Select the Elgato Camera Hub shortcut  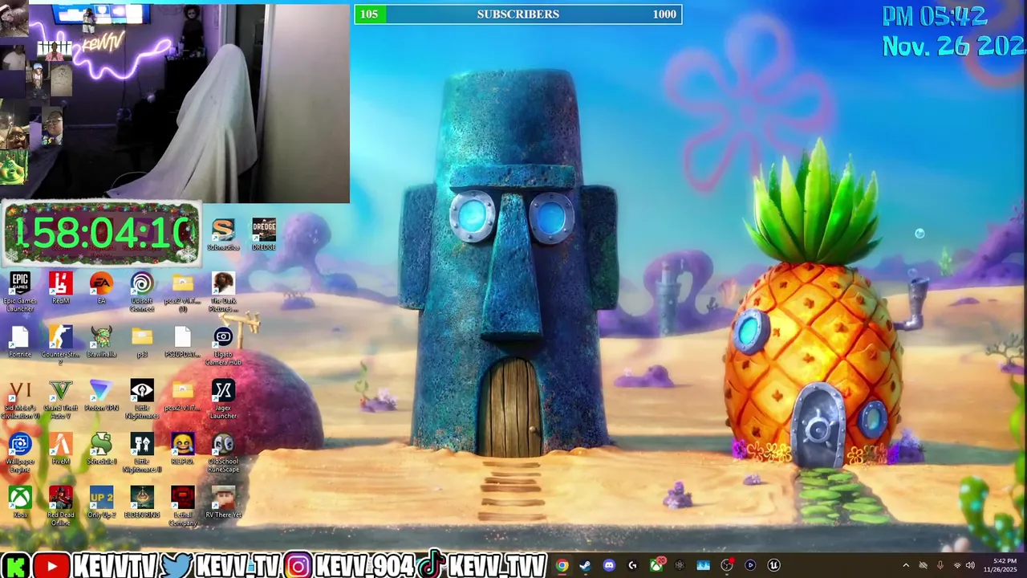click(x=223, y=345)
